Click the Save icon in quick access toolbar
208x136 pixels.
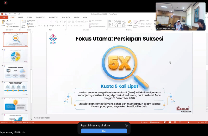tap(6, 14)
